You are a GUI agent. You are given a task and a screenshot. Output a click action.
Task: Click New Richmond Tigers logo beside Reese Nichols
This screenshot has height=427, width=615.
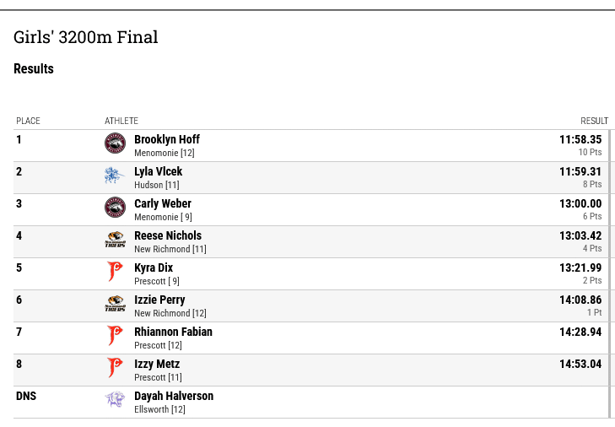(x=115, y=240)
